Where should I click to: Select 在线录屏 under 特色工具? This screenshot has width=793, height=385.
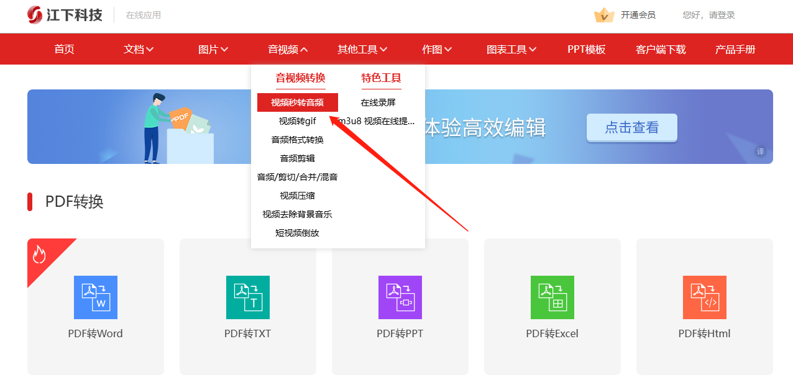[x=378, y=102]
